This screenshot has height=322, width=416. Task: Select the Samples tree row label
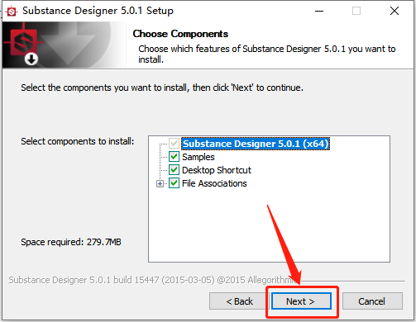click(198, 157)
